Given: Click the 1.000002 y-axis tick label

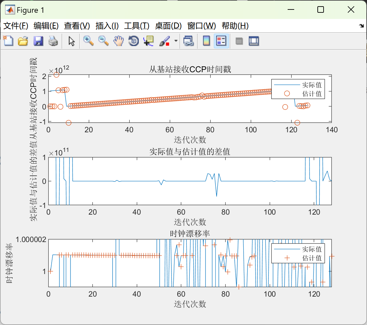Looking at the screenshot, I should 31,239.
